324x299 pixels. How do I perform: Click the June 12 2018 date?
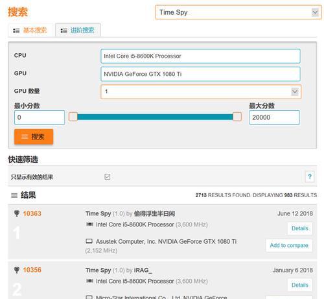point(295,213)
